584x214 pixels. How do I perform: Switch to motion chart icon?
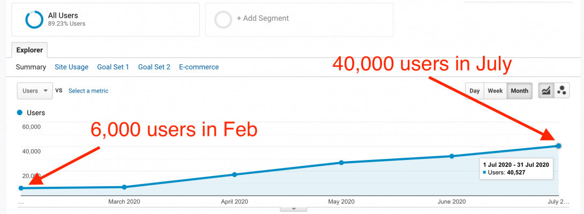pyautogui.click(x=561, y=90)
